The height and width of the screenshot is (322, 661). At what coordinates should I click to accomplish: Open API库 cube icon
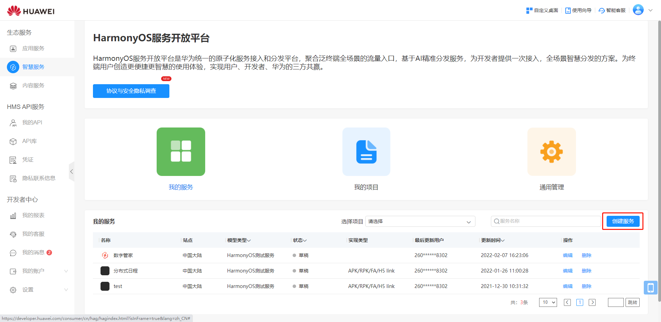coord(13,141)
